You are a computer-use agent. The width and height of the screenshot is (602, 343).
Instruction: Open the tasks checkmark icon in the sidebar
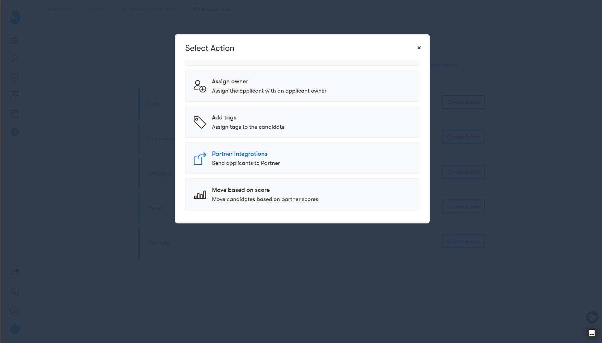(x=15, y=77)
